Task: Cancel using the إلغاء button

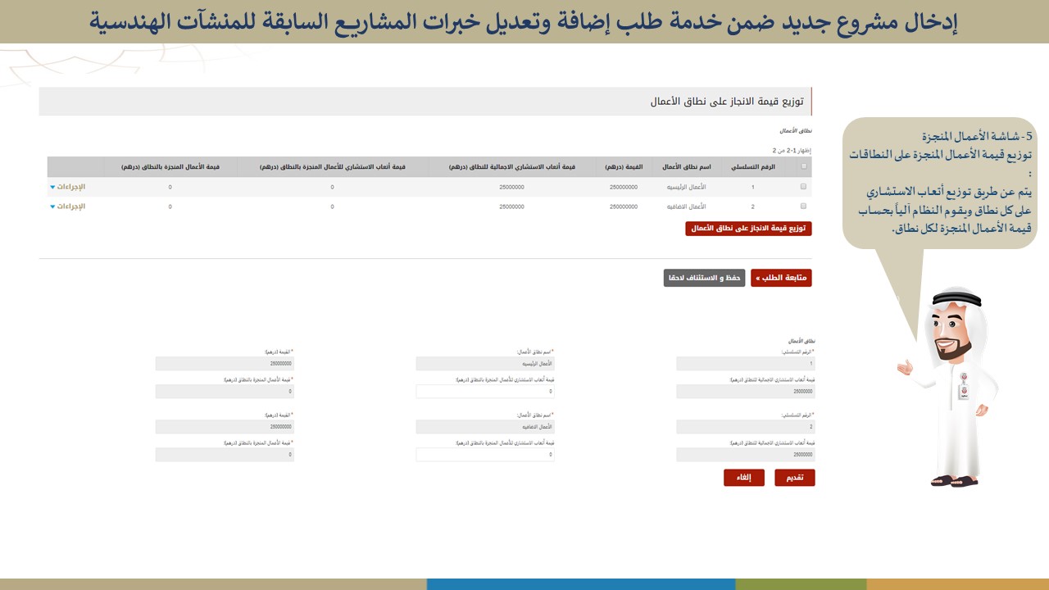Action: tap(743, 478)
